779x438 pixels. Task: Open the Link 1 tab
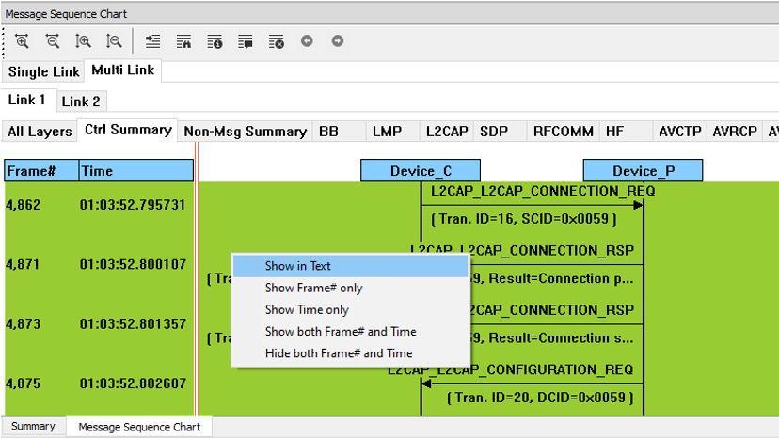(x=27, y=100)
